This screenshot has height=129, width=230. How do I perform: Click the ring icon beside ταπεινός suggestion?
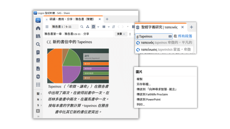(138, 43)
